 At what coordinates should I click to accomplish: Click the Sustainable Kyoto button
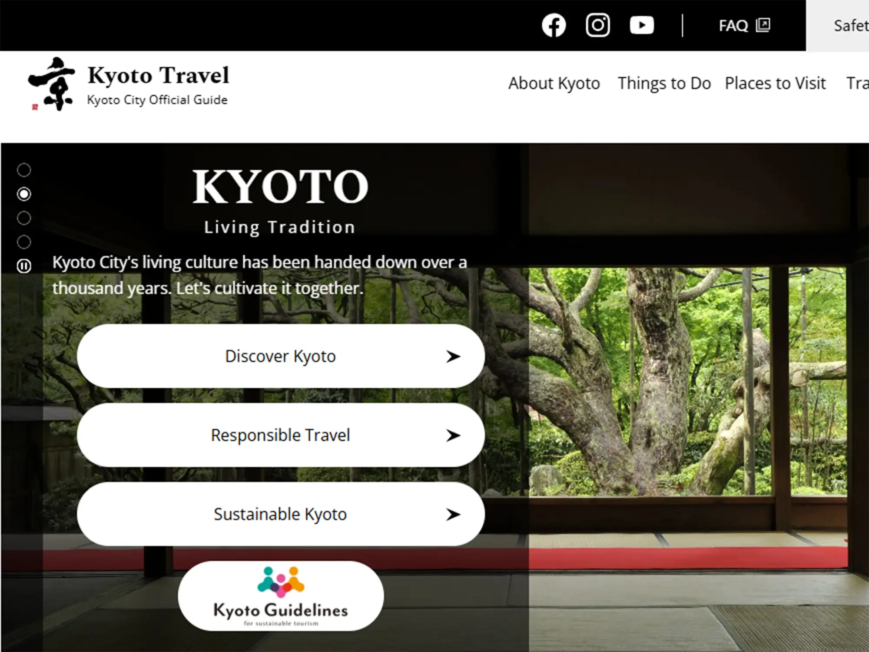pos(280,514)
